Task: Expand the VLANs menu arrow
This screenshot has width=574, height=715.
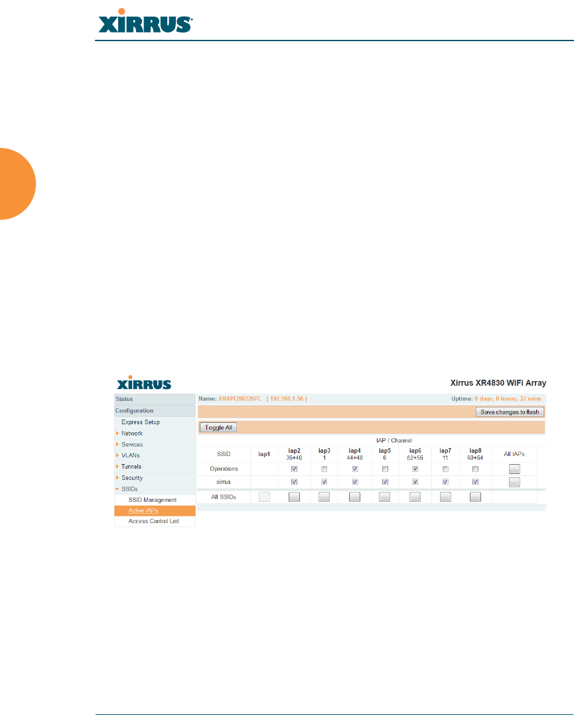Action: 117,455
